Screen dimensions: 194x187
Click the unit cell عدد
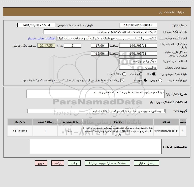[70, 131]
